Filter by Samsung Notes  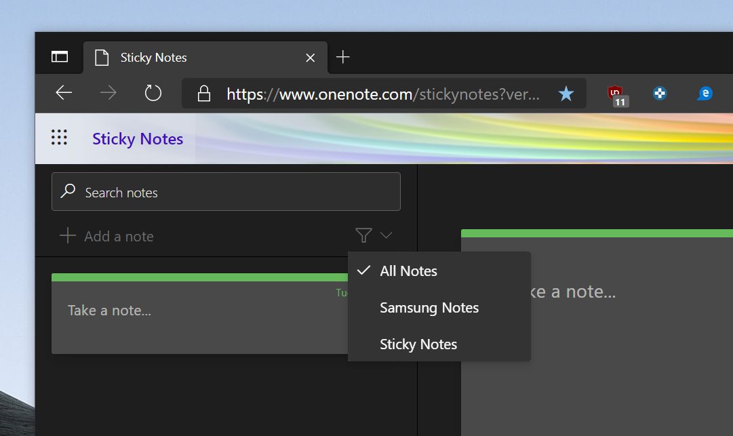(x=439, y=307)
